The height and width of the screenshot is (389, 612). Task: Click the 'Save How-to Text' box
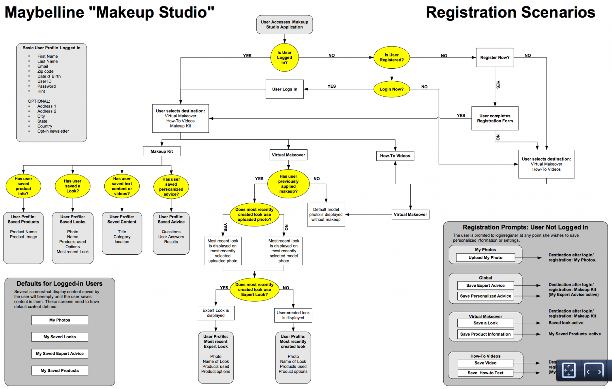click(486, 373)
